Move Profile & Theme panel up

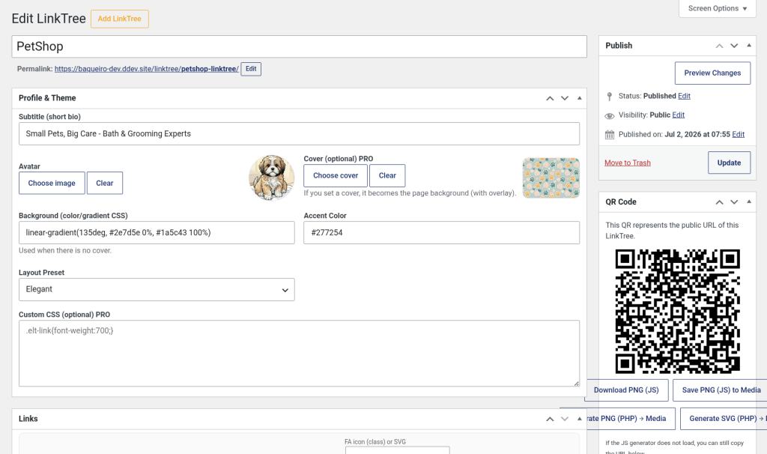click(x=550, y=98)
